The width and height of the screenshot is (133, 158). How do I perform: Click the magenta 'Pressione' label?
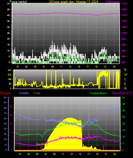pyautogui.click(x=112, y=2)
